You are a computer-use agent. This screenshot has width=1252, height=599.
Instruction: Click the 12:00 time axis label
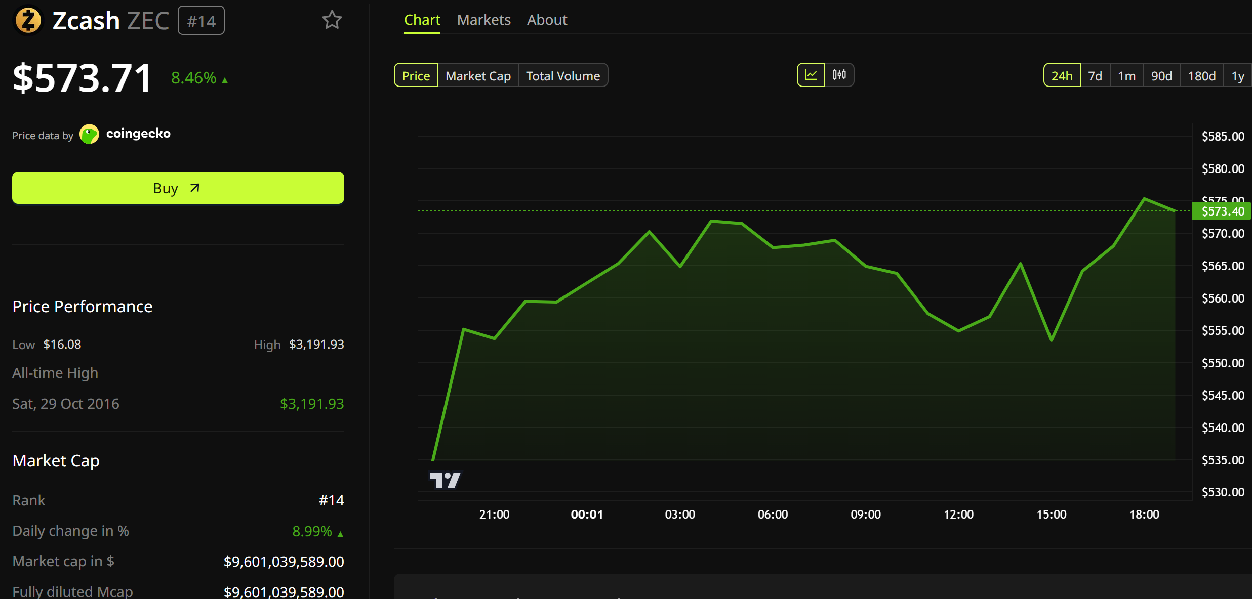pos(958,515)
